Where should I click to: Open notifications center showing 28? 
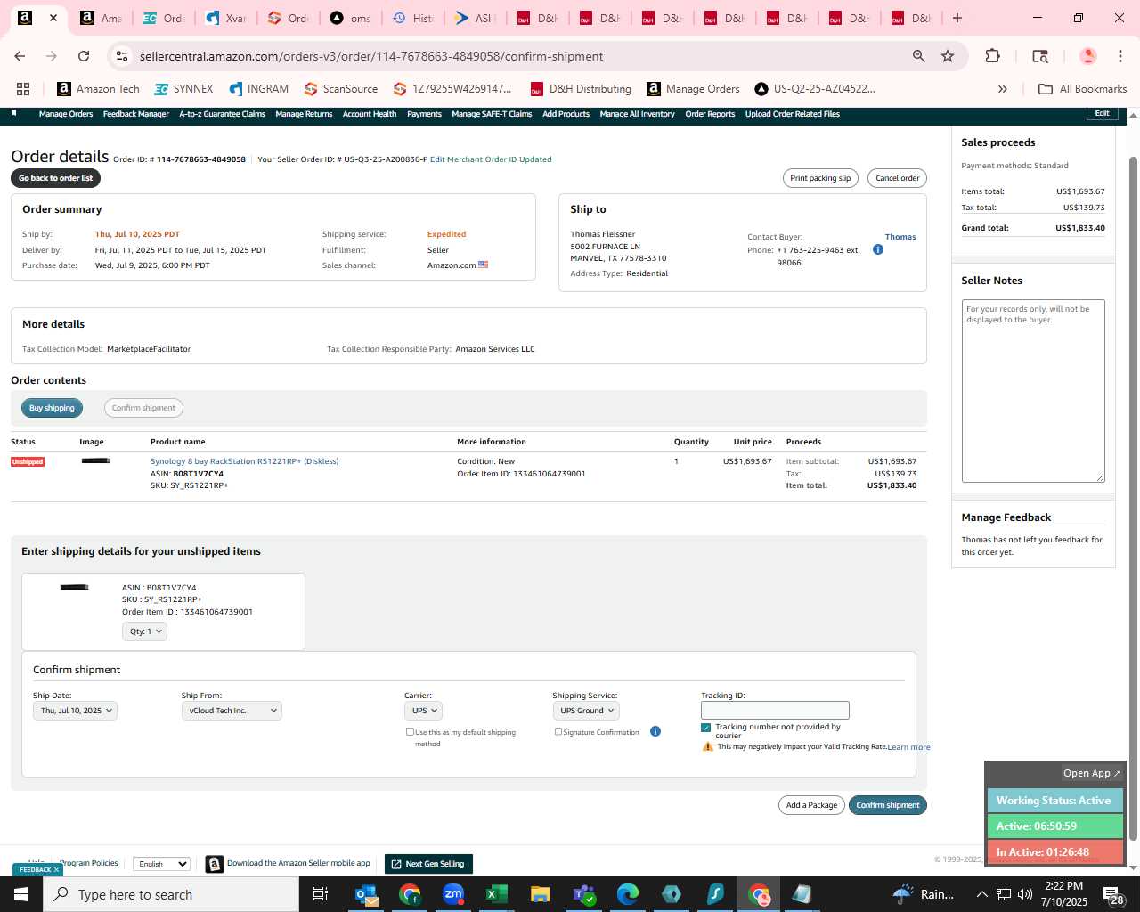click(x=1113, y=895)
